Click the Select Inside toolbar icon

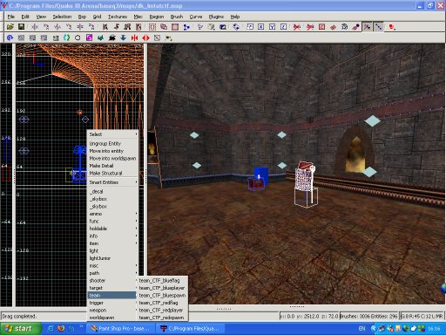[139, 27]
